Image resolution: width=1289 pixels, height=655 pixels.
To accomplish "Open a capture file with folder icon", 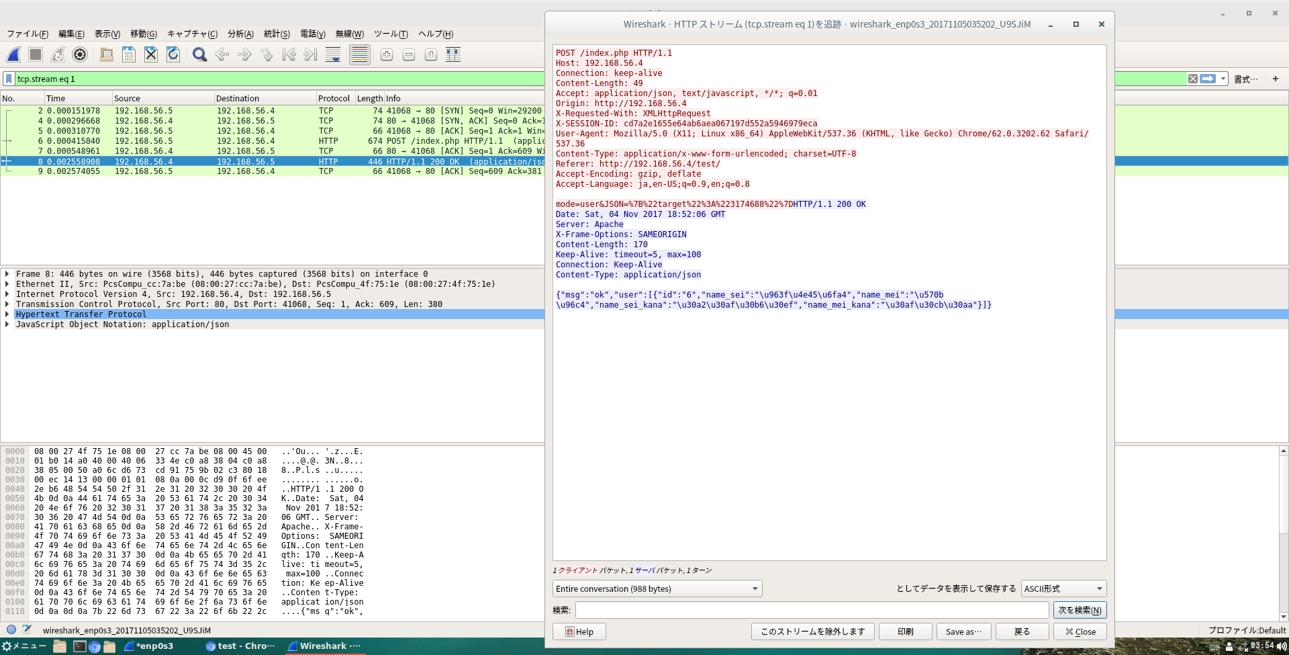I will click(x=106, y=55).
